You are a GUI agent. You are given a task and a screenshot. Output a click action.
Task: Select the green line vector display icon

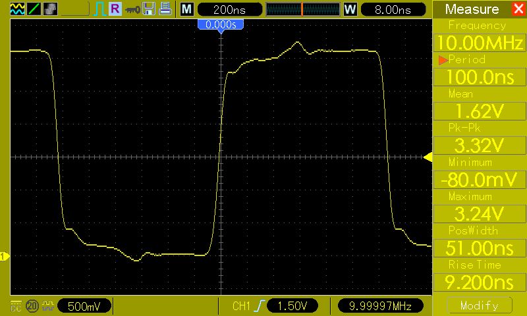click(x=34, y=9)
